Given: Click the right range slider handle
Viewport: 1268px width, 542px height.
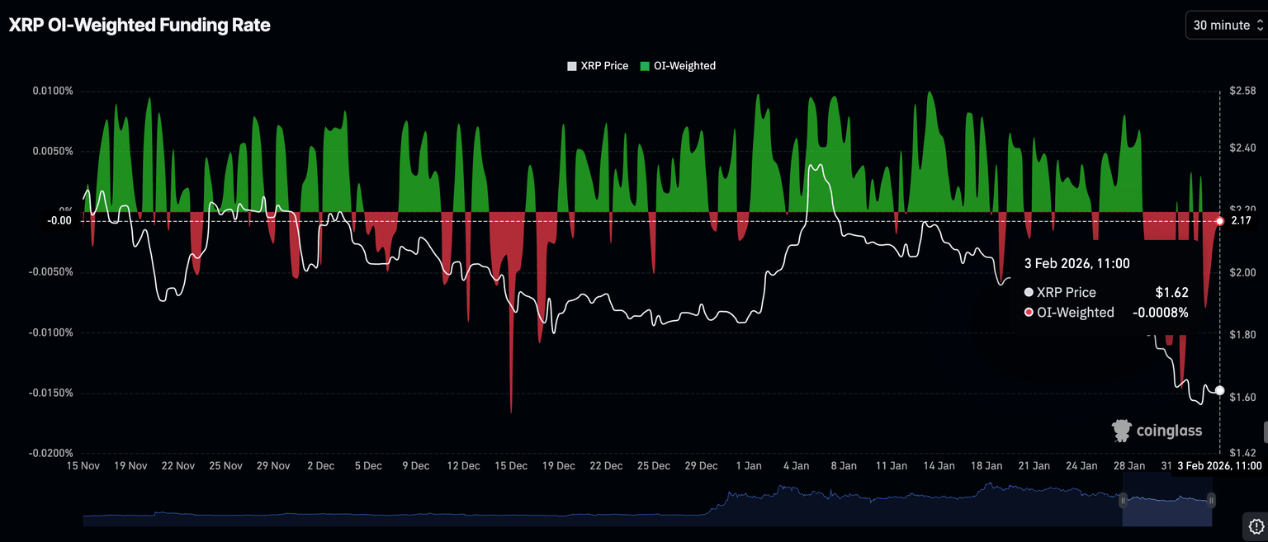Looking at the screenshot, I should pyautogui.click(x=1211, y=500).
